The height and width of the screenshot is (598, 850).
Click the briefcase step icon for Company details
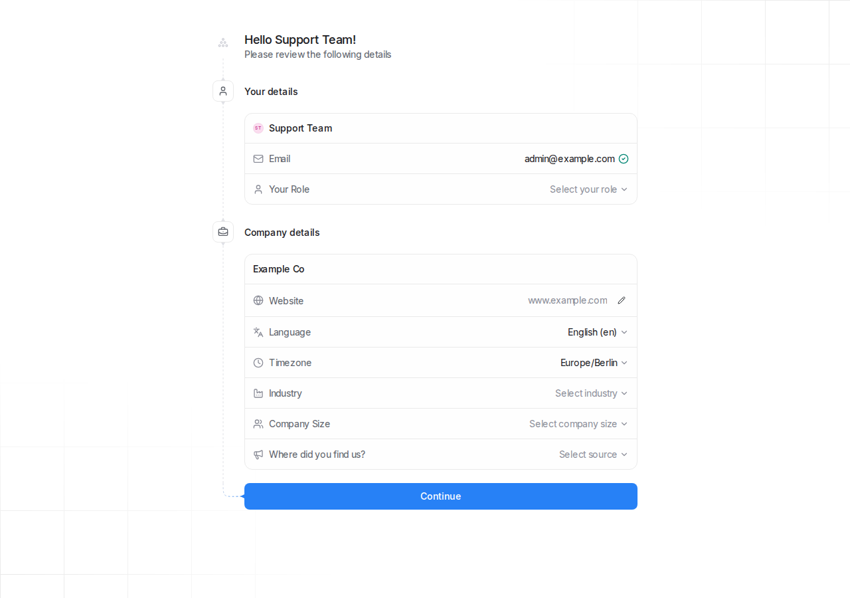point(223,232)
